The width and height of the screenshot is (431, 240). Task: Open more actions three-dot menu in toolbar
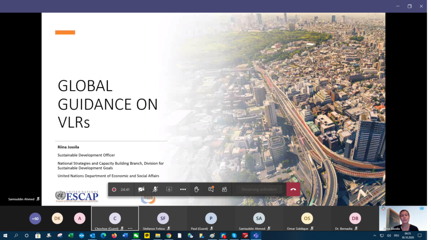pos(183,190)
